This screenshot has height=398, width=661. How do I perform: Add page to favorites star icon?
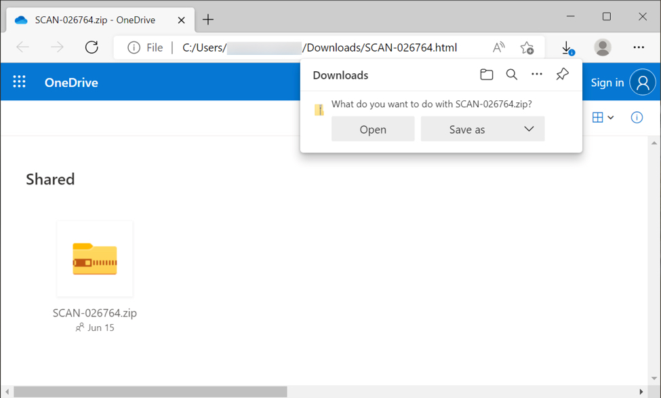pyautogui.click(x=527, y=47)
